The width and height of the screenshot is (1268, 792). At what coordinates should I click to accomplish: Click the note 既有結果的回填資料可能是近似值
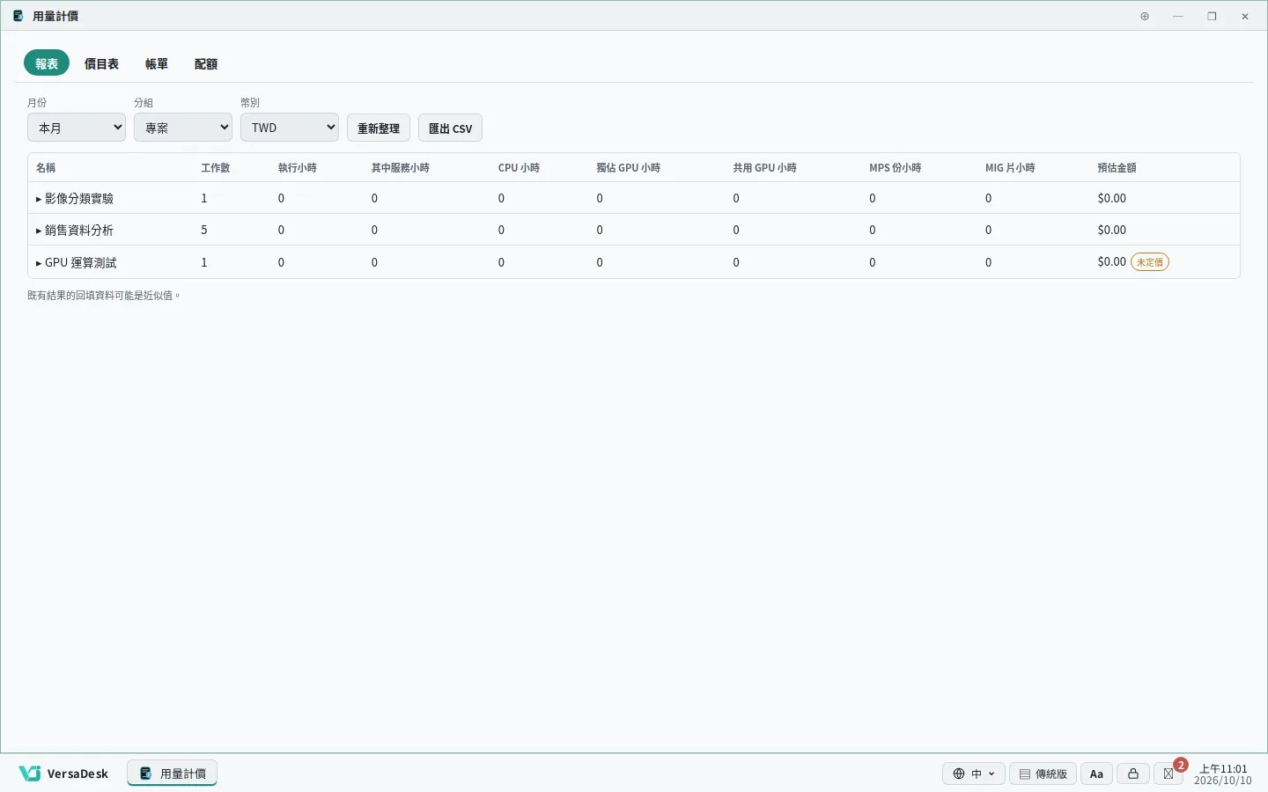coord(103,296)
